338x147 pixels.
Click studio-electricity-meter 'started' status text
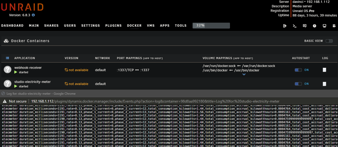(x=23, y=86)
